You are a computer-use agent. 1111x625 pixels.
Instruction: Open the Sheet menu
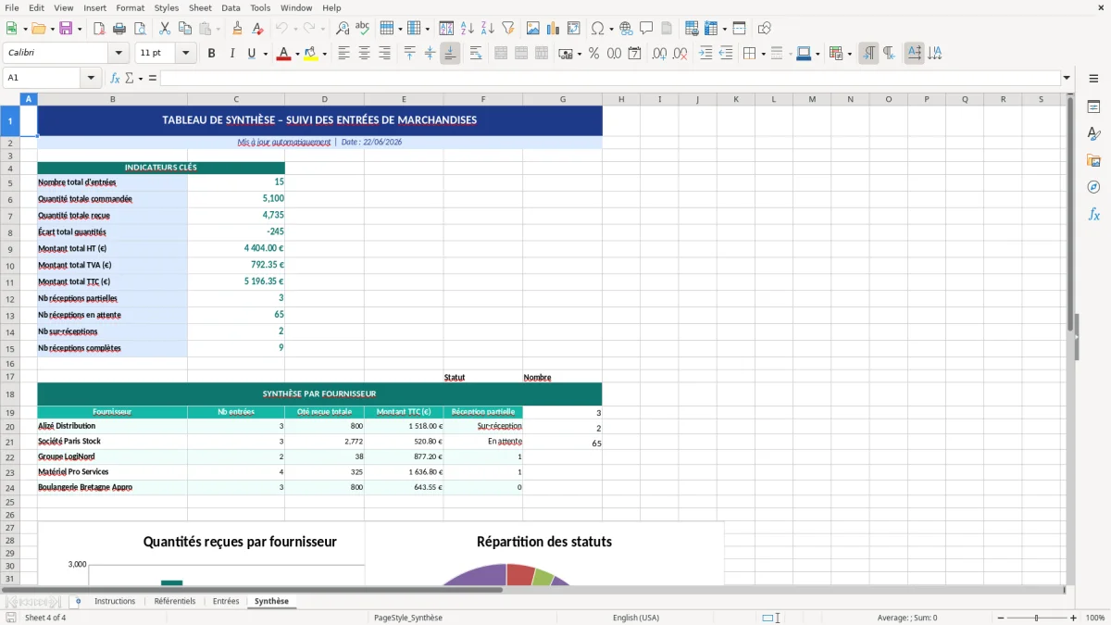click(200, 7)
